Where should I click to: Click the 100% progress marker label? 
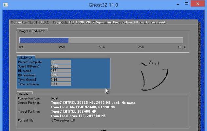(x=182, y=47)
